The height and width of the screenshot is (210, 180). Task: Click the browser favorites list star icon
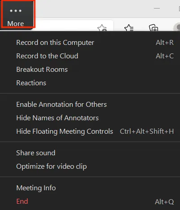[129, 28]
